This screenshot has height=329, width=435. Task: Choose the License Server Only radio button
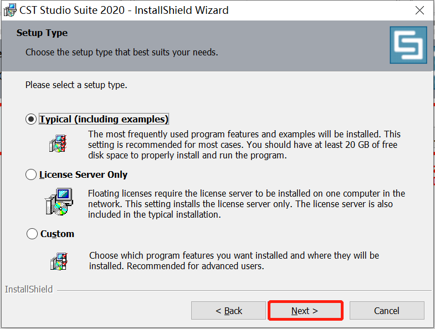pyautogui.click(x=31, y=175)
